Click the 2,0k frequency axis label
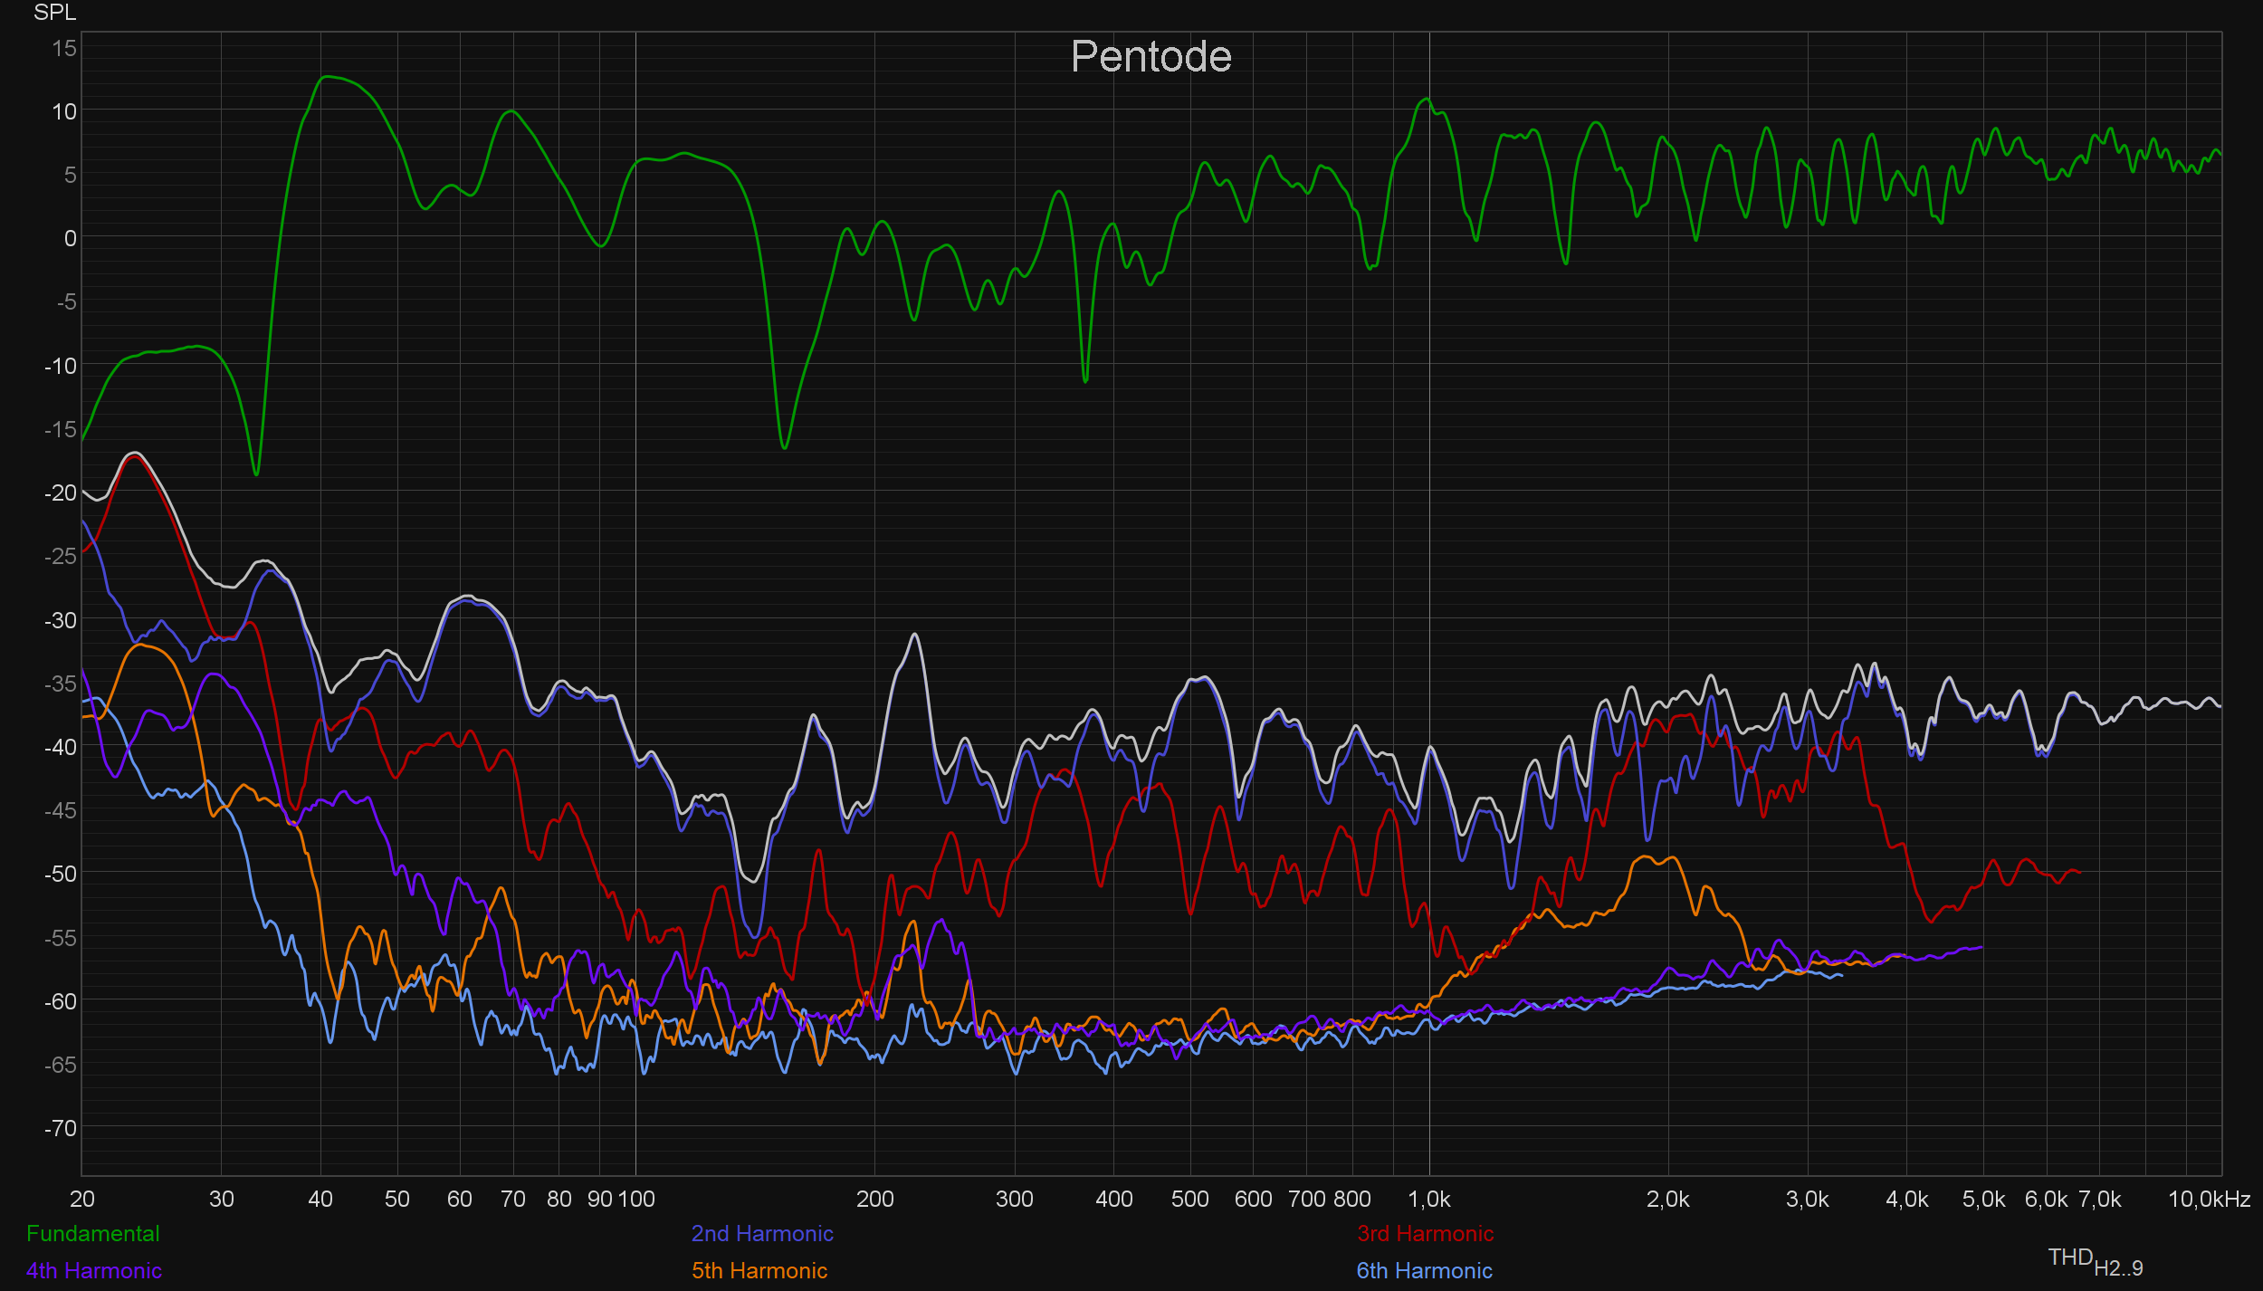This screenshot has height=1291, width=2263. click(x=1667, y=1200)
